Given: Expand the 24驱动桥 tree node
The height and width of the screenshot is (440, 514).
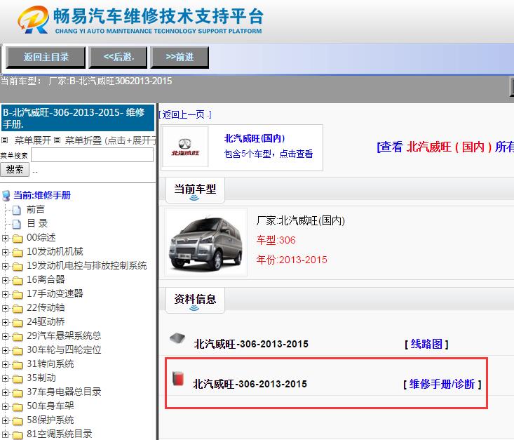Looking at the screenshot, I should pyautogui.click(x=5, y=323).
